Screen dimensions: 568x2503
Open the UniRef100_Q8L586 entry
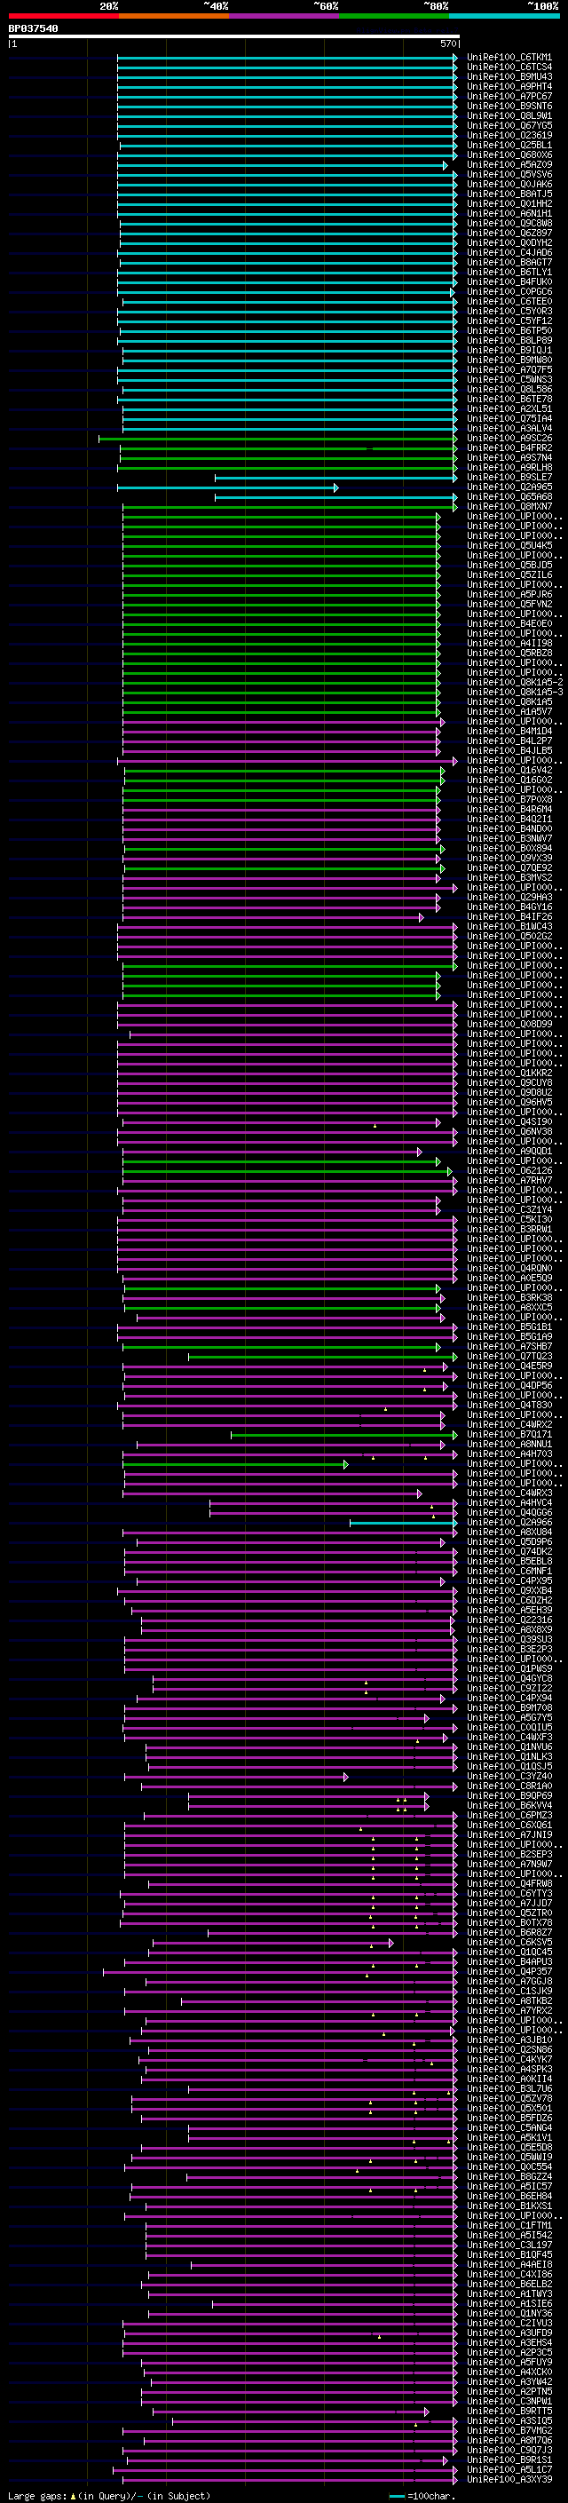pyautogui.click(x=509, y=390)
